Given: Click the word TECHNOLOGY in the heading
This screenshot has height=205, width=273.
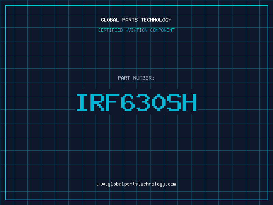Looking at the screenshot, I should pos(156,20).
